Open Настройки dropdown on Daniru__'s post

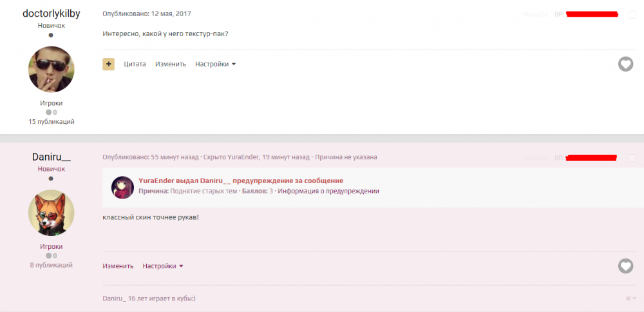[x=163, y=266]
